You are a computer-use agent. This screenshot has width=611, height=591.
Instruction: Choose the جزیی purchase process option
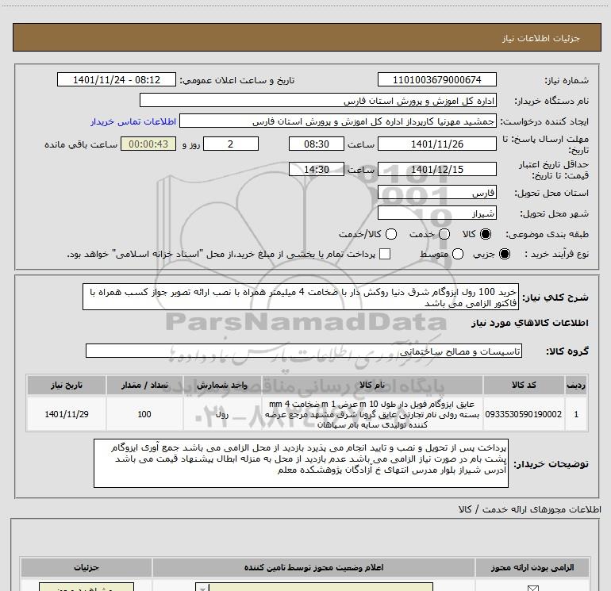[x=505, y=254]
